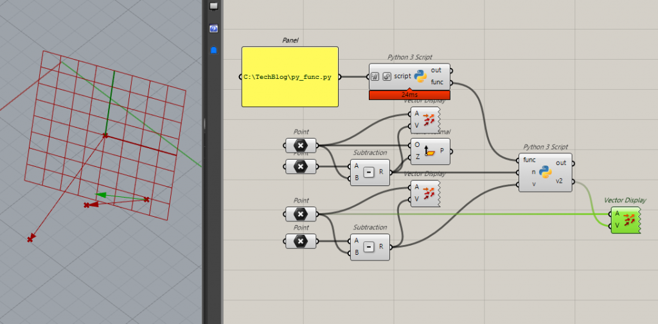Click the minus icon on the lower Subtraction component
The image size is (658, 324).
(368, 246)
